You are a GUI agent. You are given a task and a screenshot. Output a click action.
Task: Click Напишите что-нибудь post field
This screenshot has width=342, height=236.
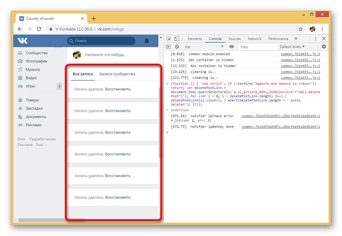[106, 55]
